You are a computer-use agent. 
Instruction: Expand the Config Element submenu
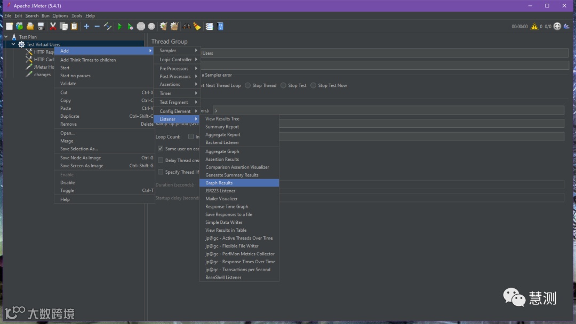(x=177, y=111)
